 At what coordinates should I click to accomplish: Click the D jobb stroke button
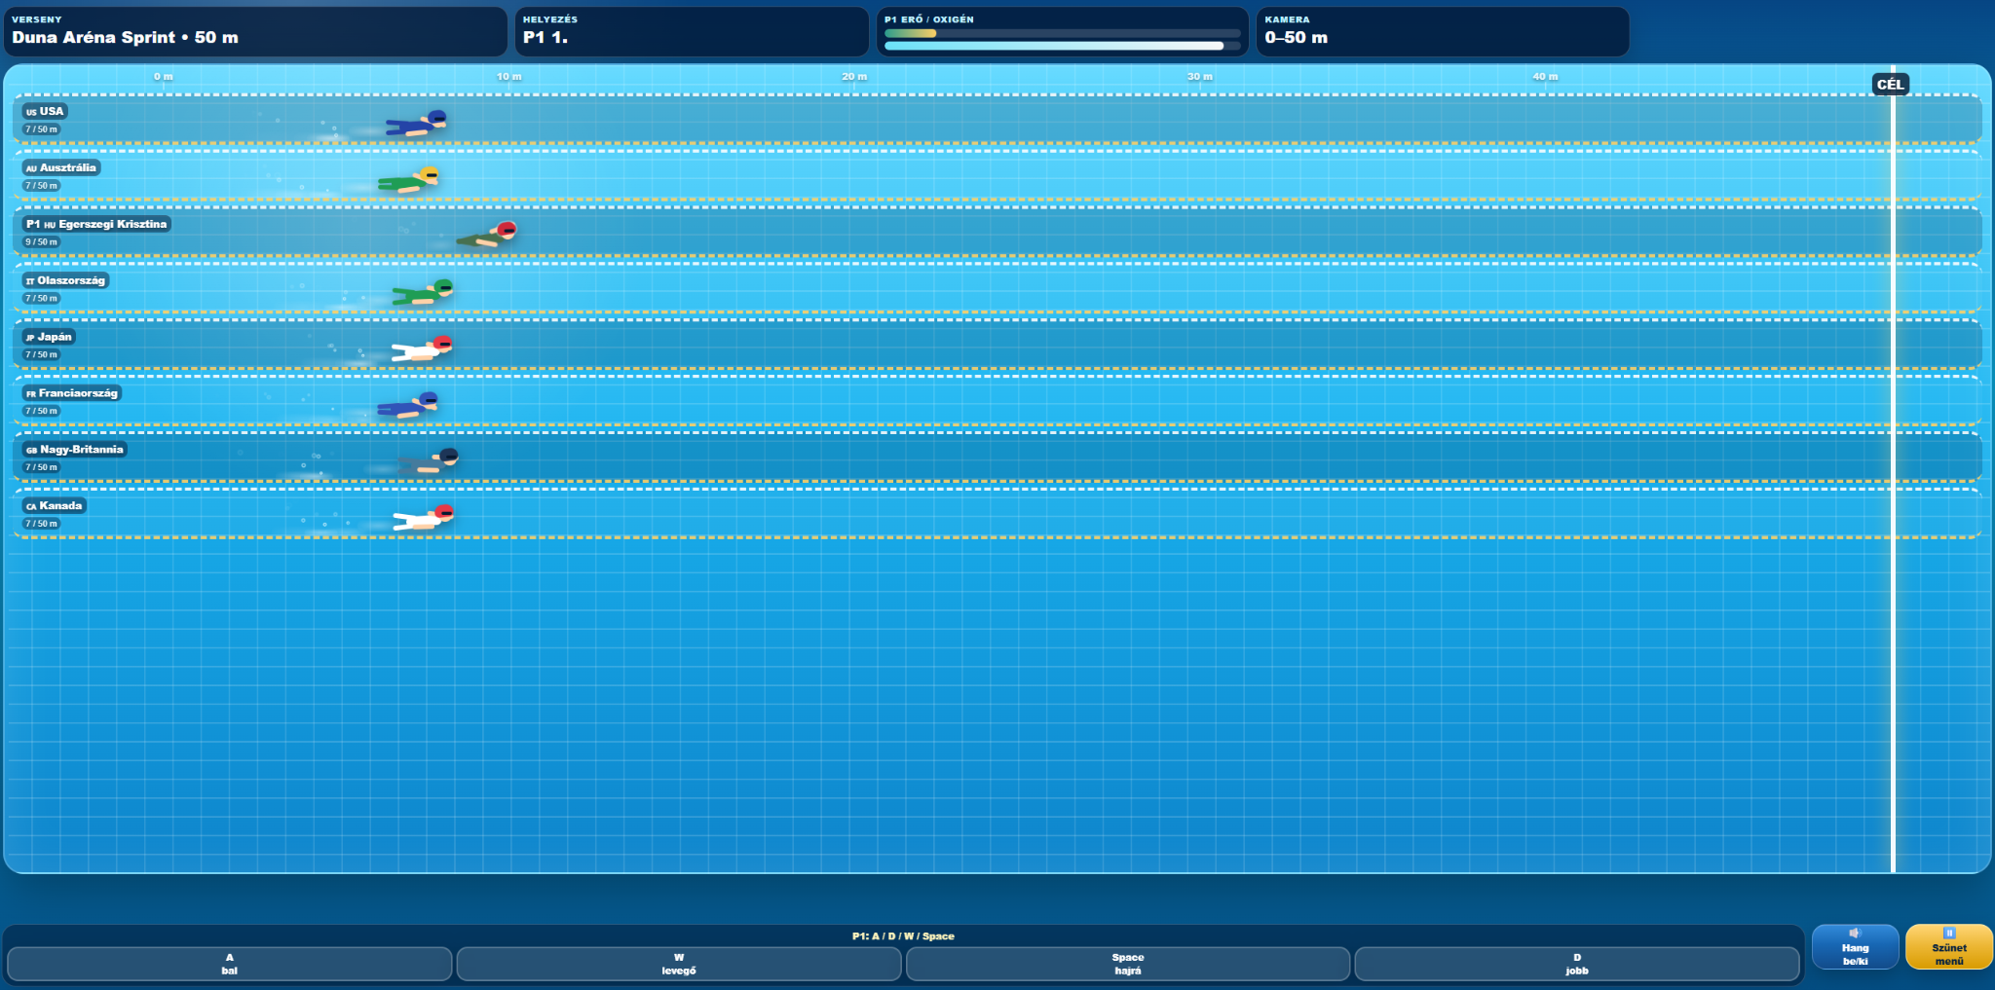[1577, 964]
